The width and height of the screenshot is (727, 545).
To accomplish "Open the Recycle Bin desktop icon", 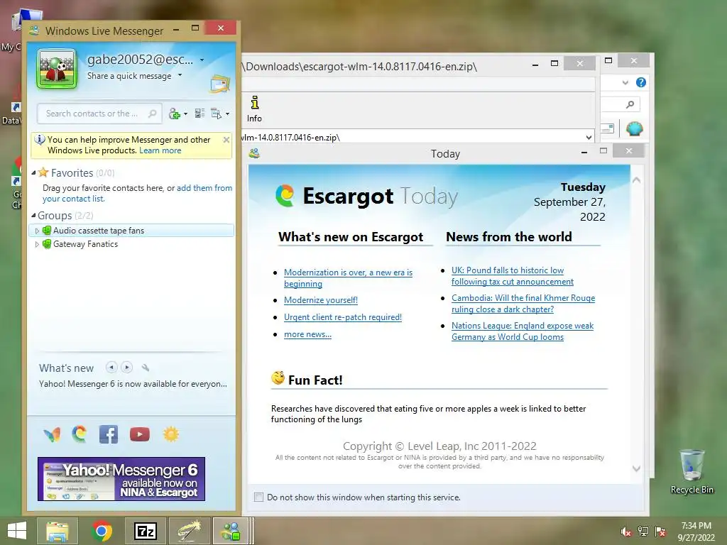I will point(692,472).
